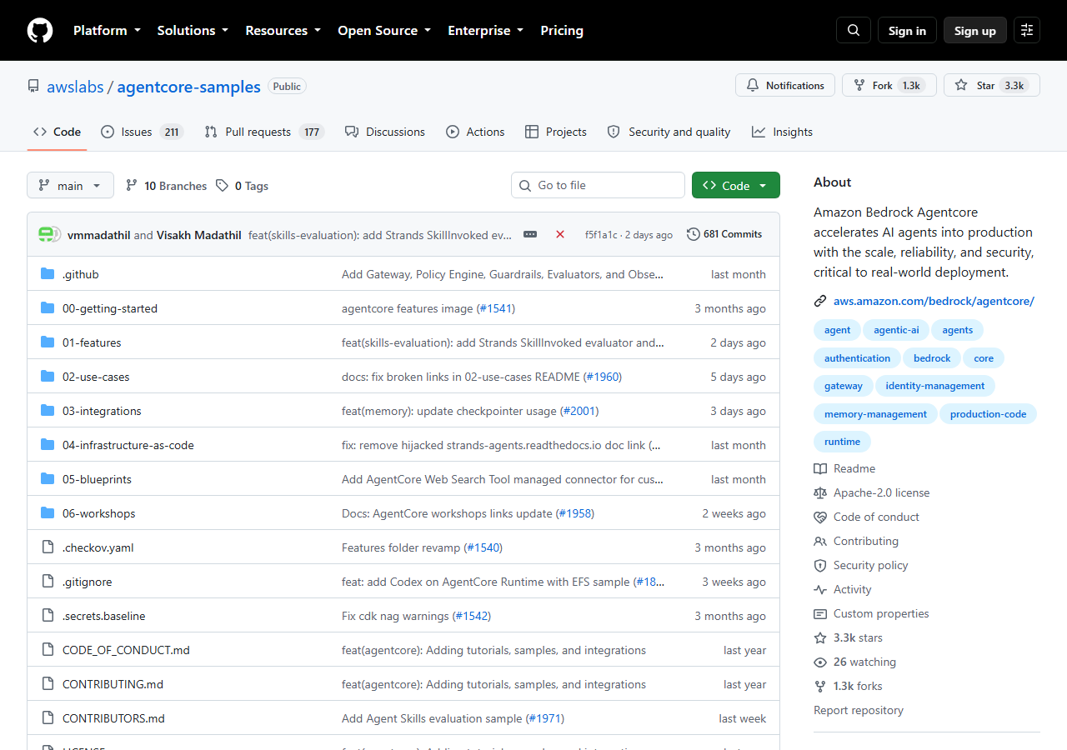
Task: Open the Security policy link
Action: point(861,565)
